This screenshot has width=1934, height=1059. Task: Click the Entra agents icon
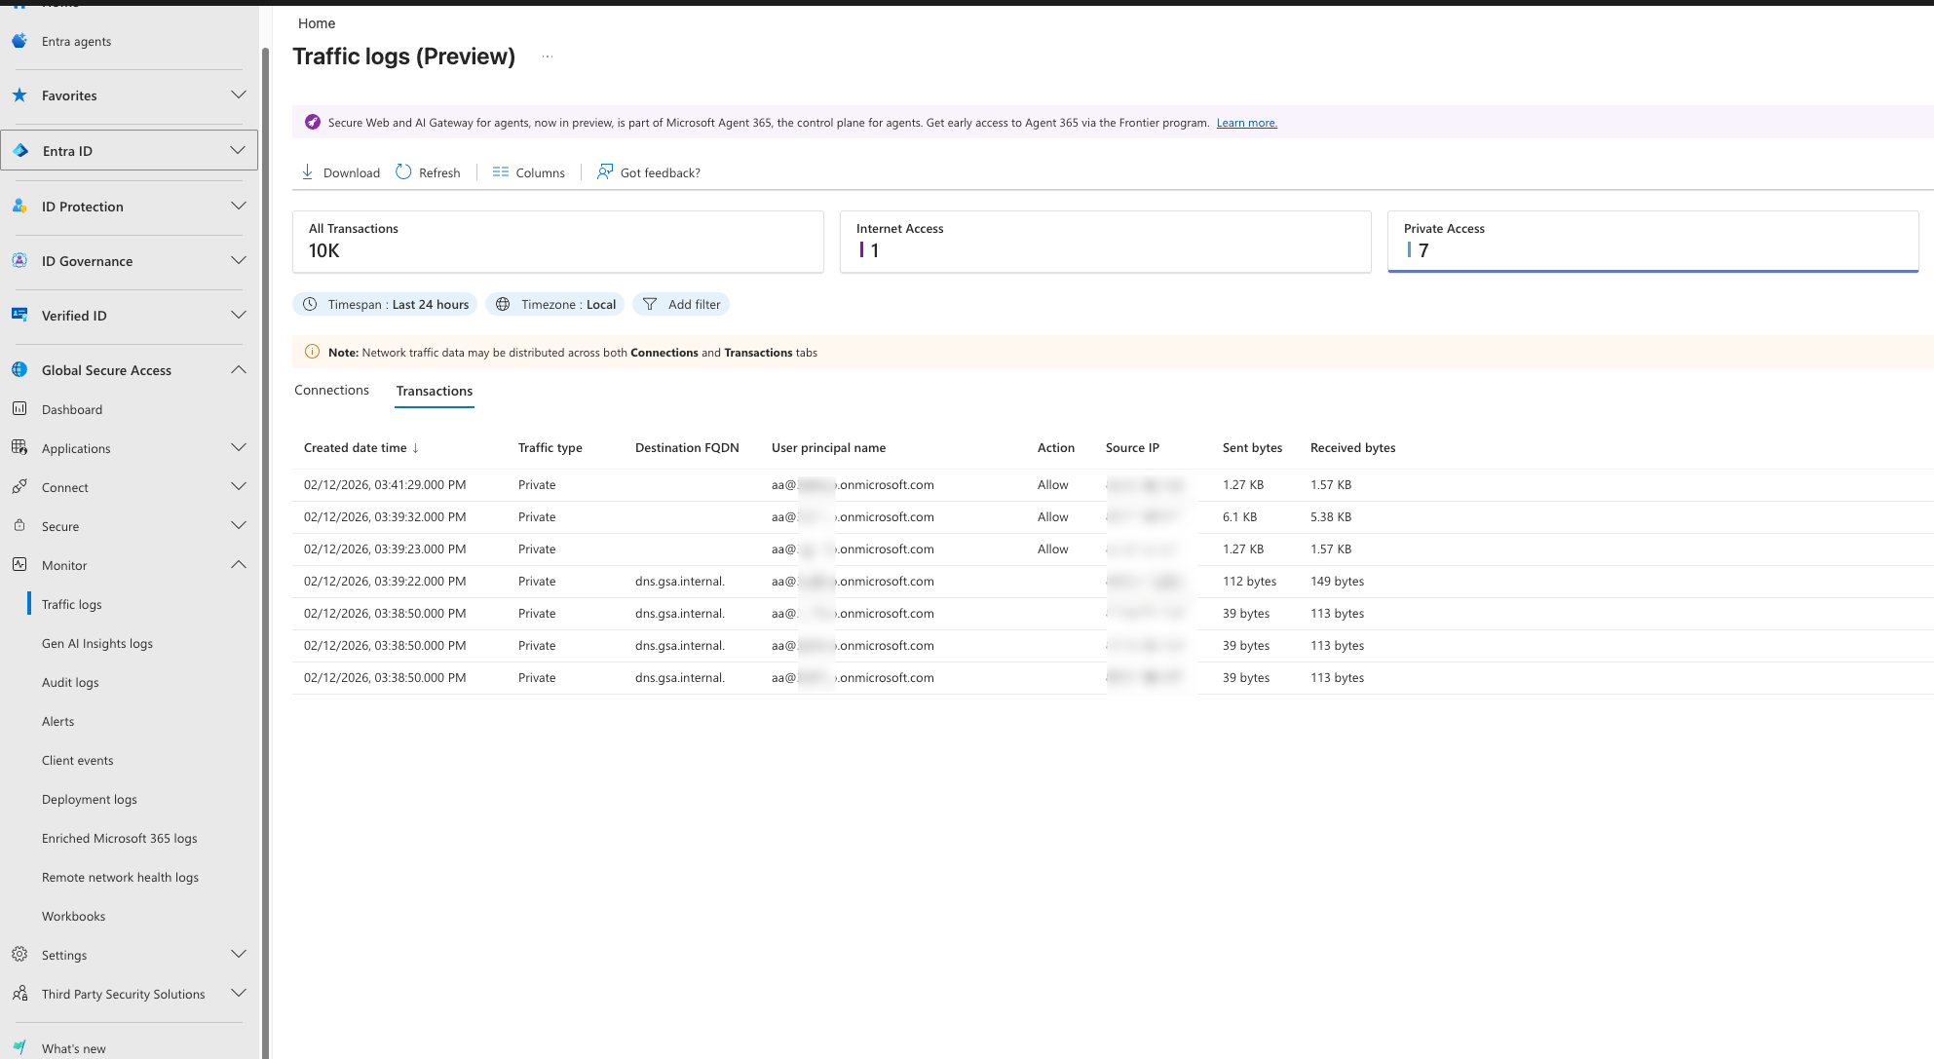19,41
